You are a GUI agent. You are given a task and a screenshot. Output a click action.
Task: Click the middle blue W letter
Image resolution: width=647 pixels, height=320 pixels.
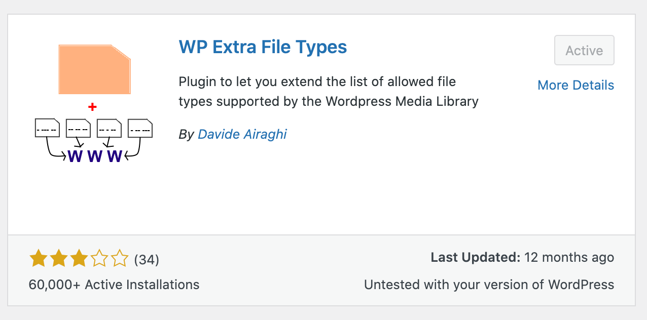coord(95,156)
